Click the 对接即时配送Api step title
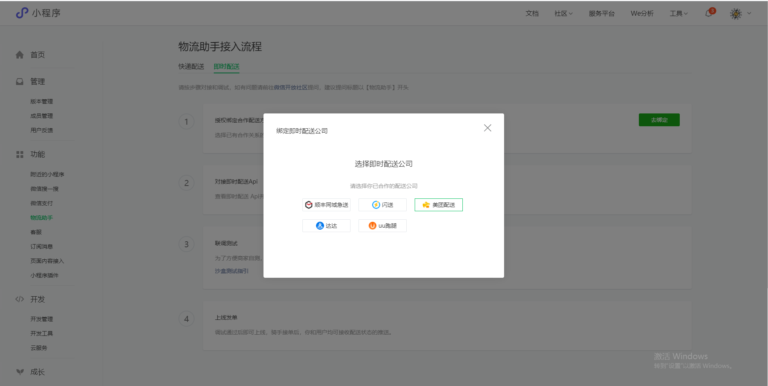Image resolution: width=768 pixels, height=386 pixels. (236, 182)
